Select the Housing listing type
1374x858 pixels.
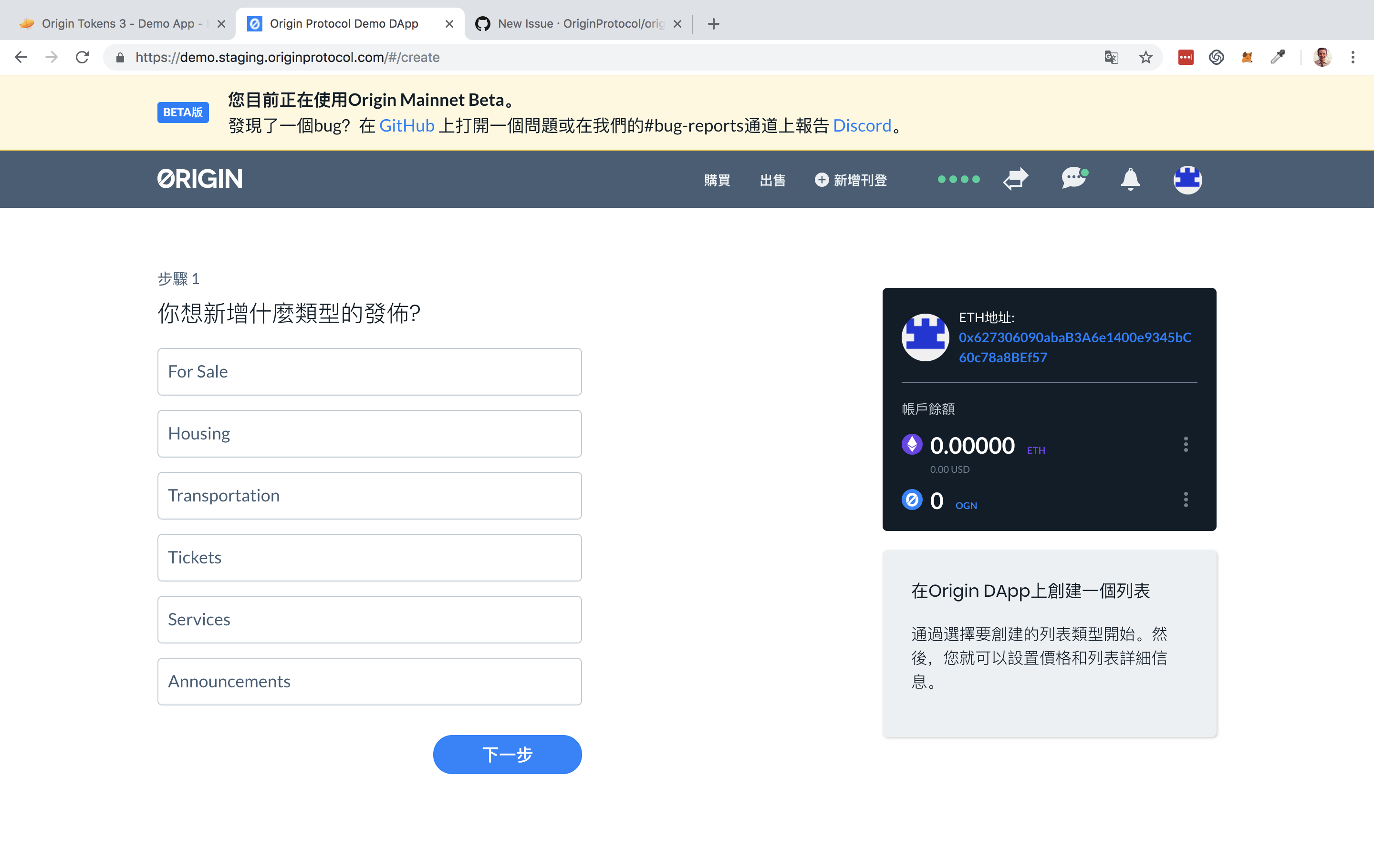point(370,434)
